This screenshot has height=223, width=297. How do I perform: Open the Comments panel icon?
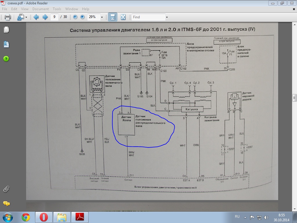(x=6, y=204)
